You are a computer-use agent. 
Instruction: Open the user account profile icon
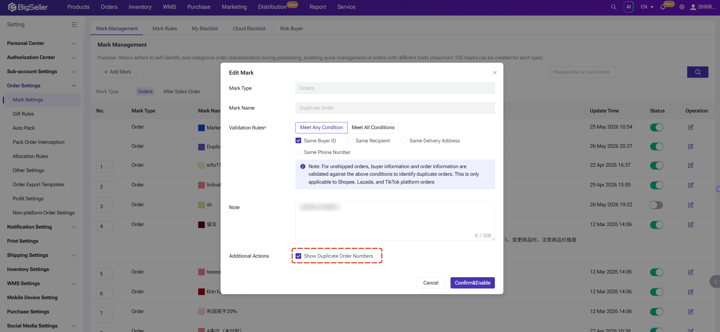[693, 7]
